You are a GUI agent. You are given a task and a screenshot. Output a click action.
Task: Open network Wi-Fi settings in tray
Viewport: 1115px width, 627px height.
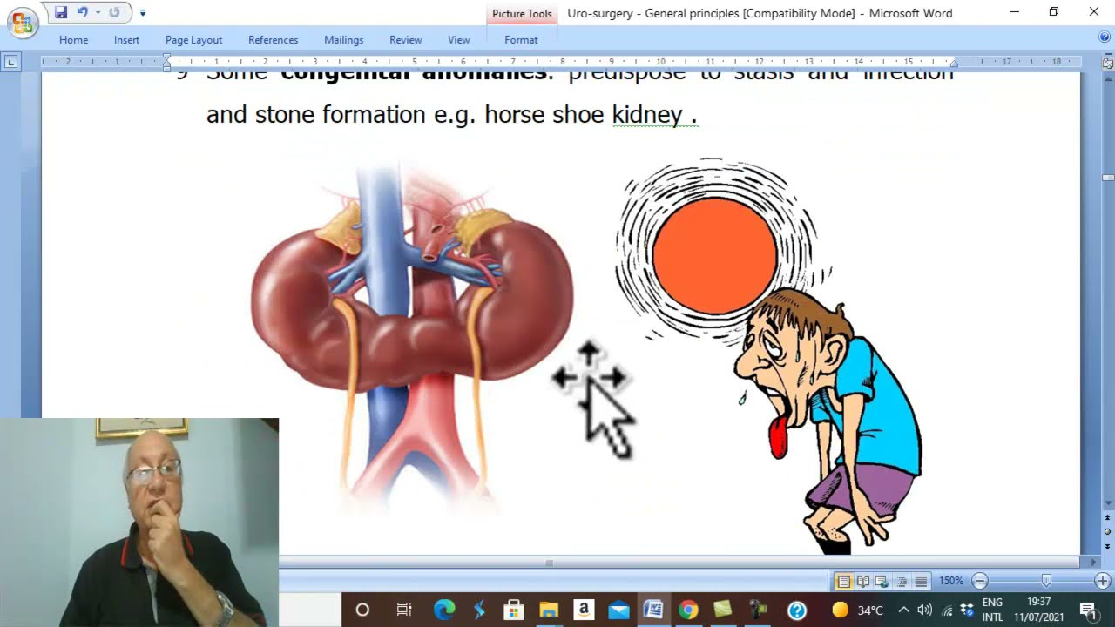click(947, 610)
